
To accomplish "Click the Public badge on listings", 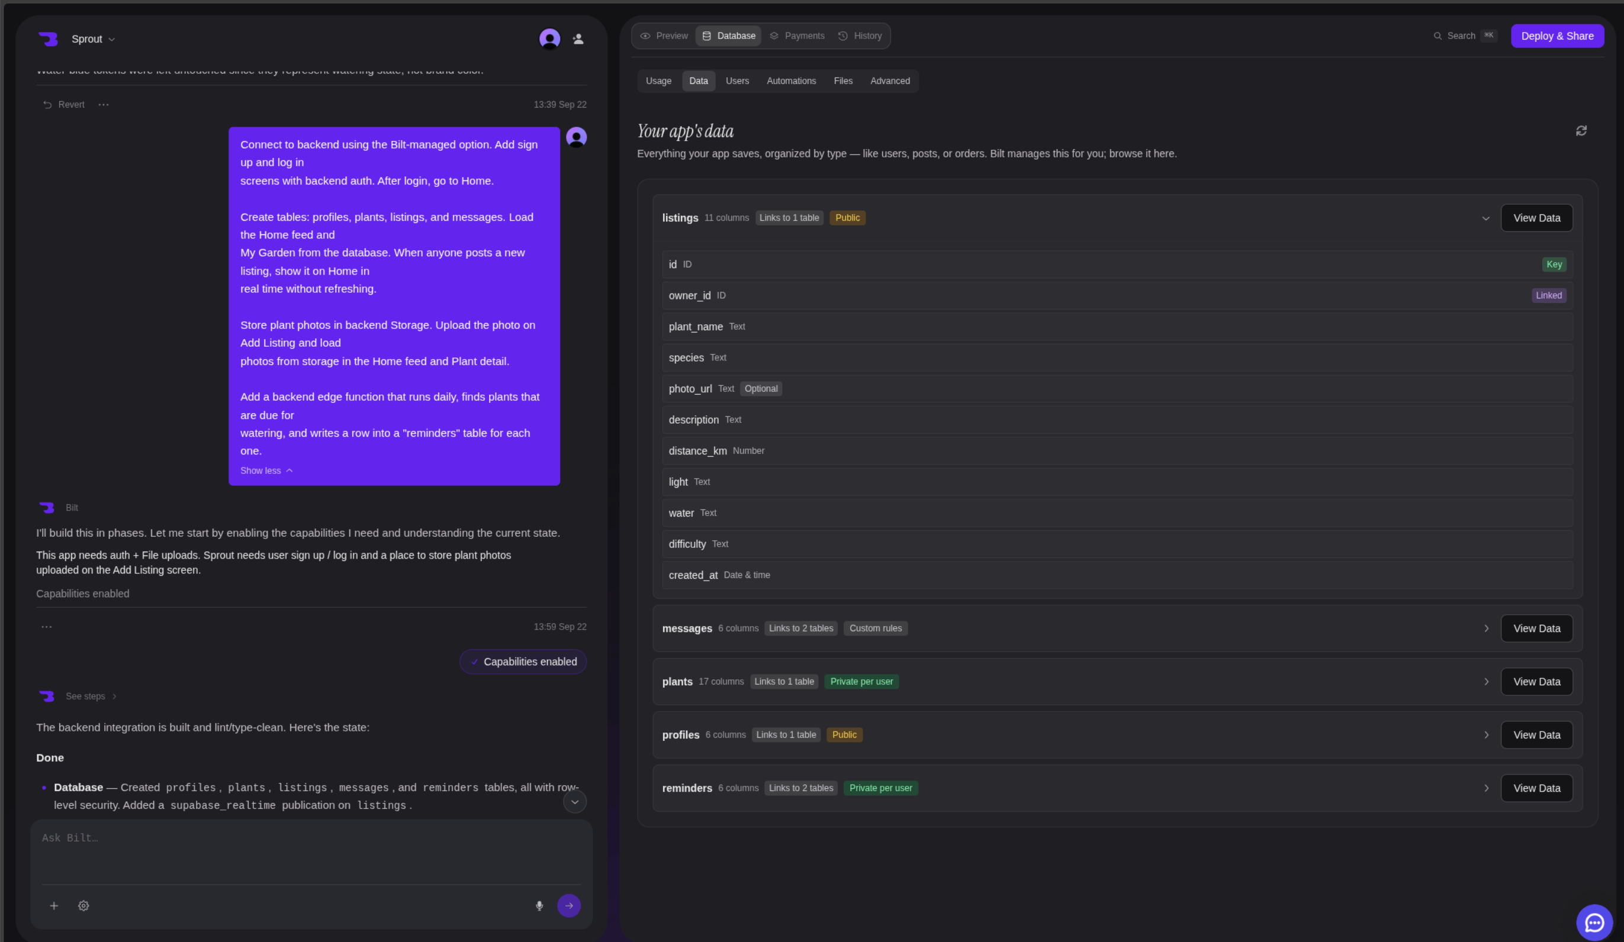I will (847, 218).
